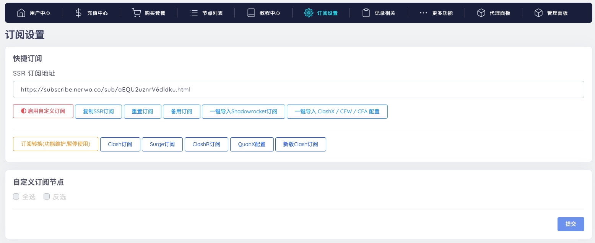Click the cube icon for 代理面板
595x243 pixels.
click(x=481, y=13)
